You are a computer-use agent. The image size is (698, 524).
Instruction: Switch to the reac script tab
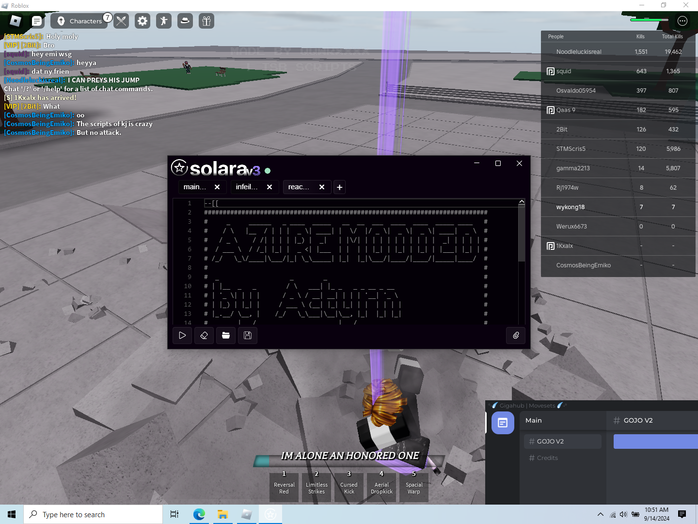pos(299,187)
